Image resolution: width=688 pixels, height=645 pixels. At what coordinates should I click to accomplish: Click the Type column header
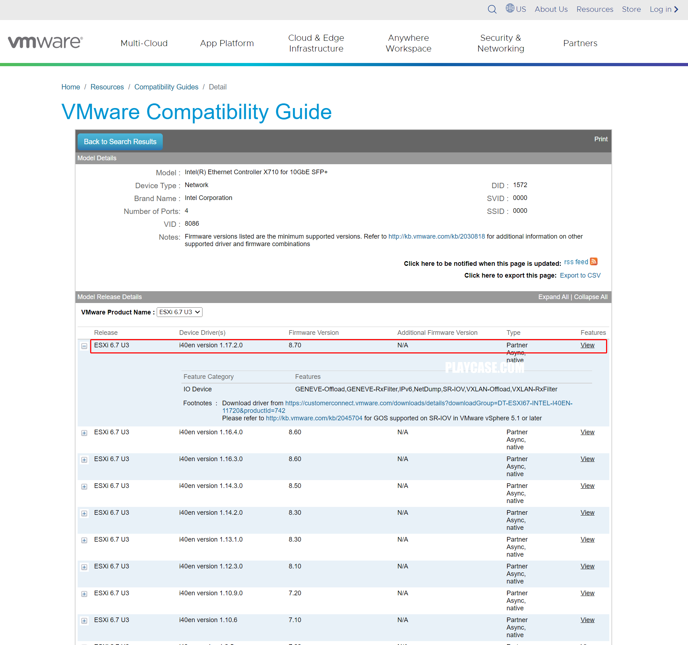pyautogui.click(x=513, y=333)
